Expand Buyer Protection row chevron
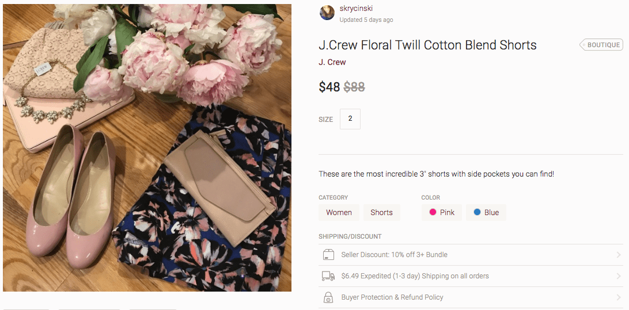The image size is (629, 310). [x=618, y=297]
